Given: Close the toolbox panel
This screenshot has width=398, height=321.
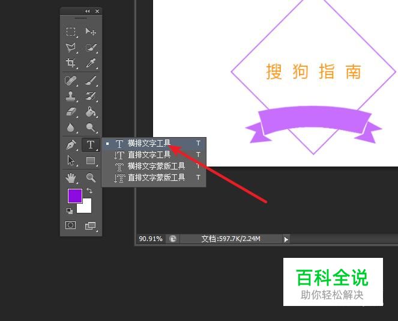Looking at the screenshot, I should [97, 11].
